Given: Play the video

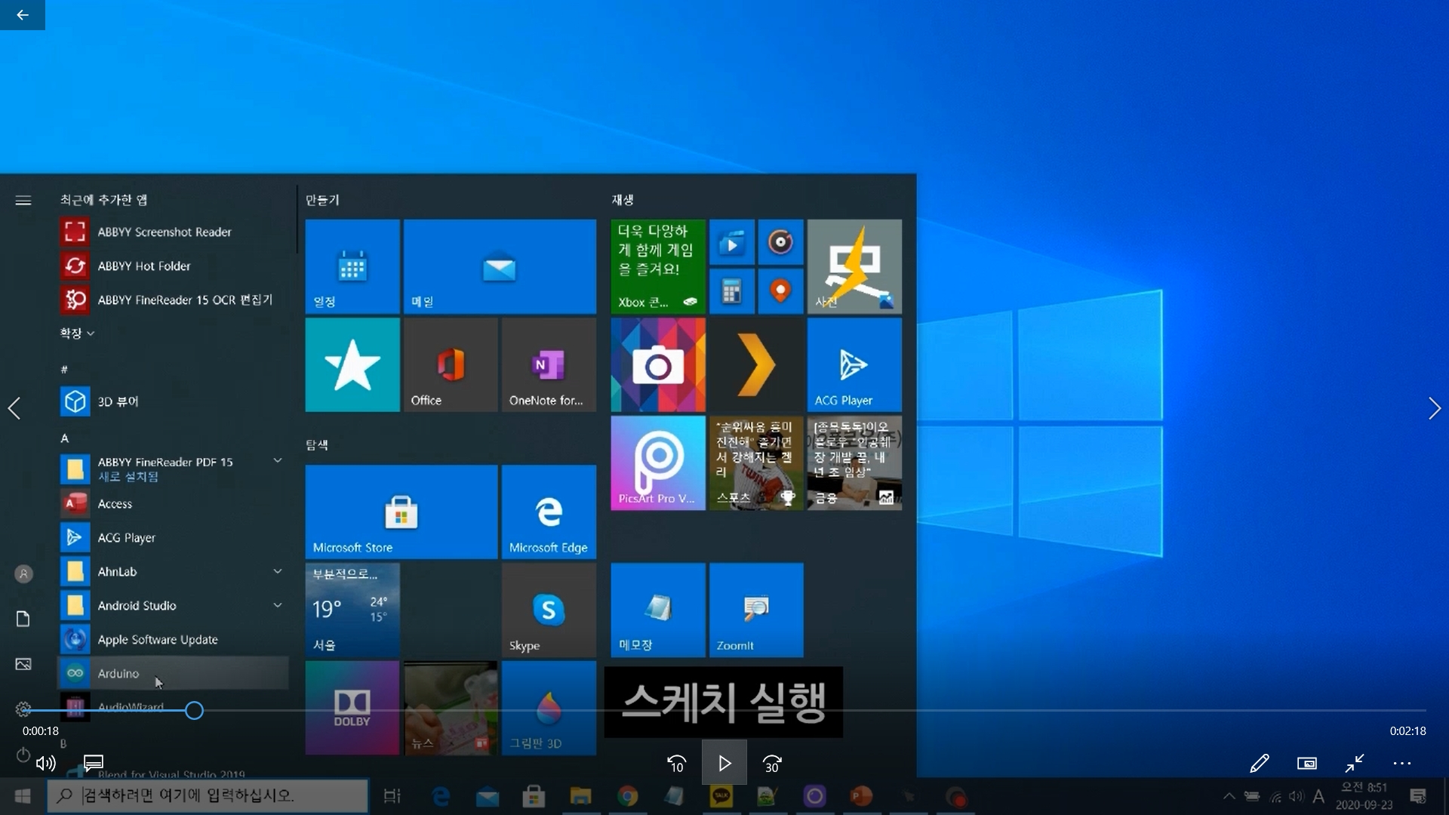Looking at the screenshot, I should (x=724, y=764).
